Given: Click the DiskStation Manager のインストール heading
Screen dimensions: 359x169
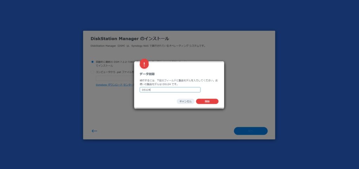Looking at the screenshot, I should (x=130, y=38).
